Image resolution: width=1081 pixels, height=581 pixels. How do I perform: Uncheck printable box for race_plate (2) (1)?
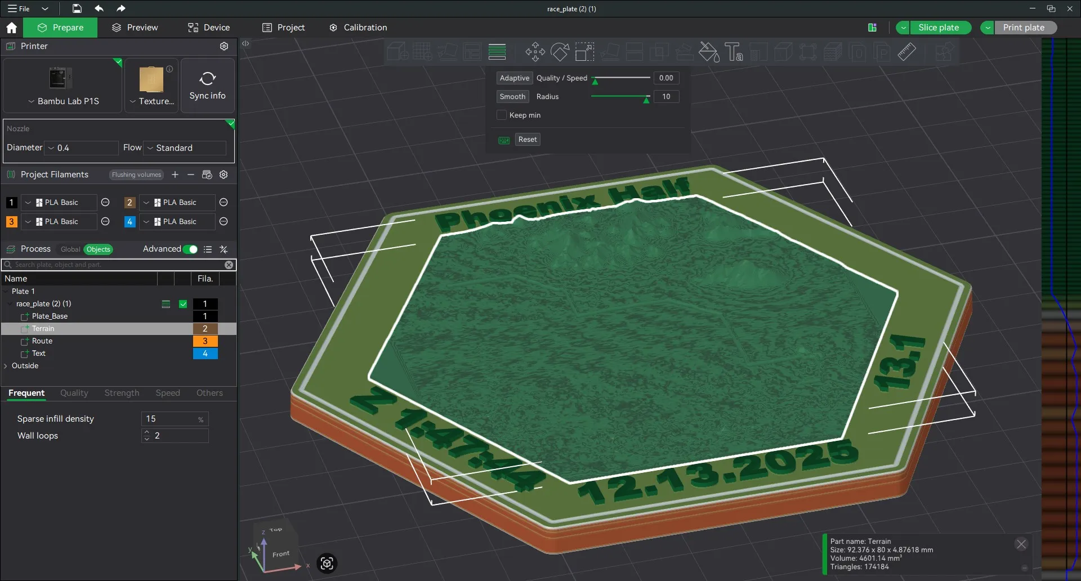tap(183, 304)
